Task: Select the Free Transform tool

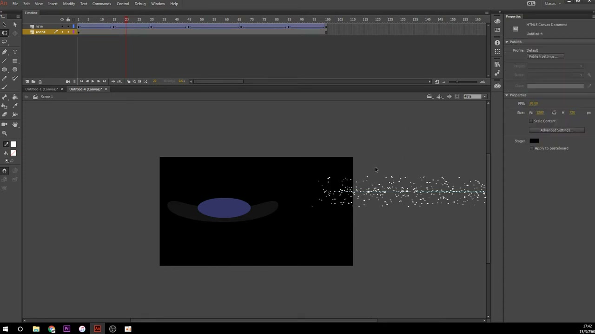Action: (x=5, y=33)
